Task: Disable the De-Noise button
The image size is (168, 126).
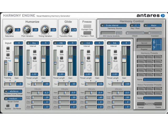Action: tap(17, 106)
